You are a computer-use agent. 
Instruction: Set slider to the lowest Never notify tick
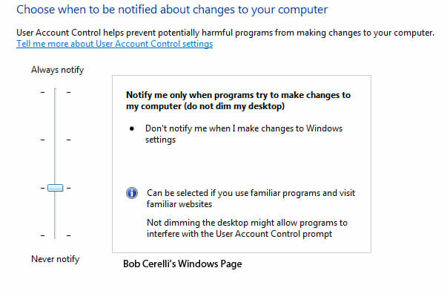[56, 235]
